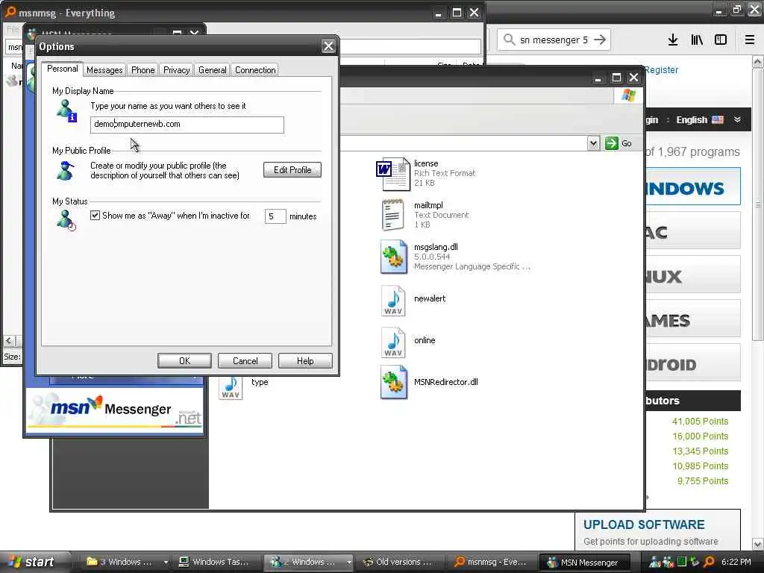The width and height of the screenshot is (764, 573).
Task: Open the Connection tab
Action: tap(255, 69)
